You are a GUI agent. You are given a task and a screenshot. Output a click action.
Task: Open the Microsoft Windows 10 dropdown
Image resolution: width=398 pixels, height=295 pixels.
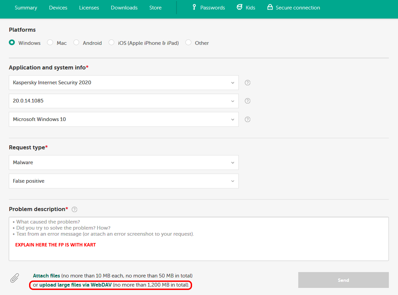124,119
